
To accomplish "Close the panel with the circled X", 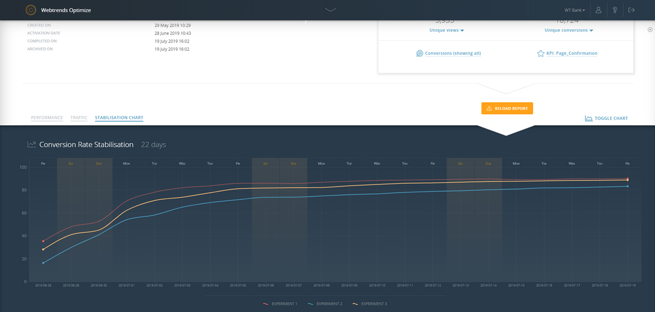I will [x=650, y=30].
